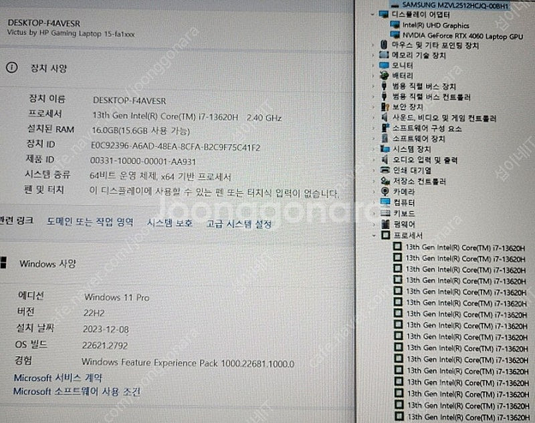
Task: Expand the 펌웨어 category
Action: 374,225
